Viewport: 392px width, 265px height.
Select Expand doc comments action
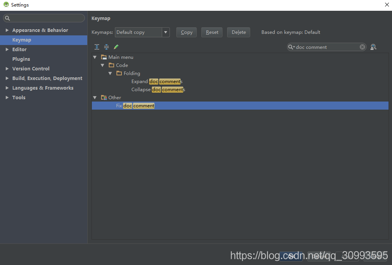click(157, 81)
